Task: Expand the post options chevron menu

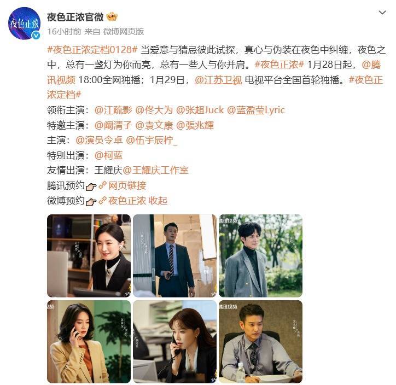Action: 382,13
